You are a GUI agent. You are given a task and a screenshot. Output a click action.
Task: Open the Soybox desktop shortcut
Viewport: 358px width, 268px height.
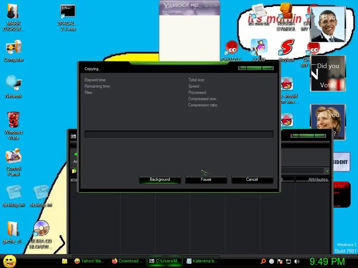pos(286,50)
